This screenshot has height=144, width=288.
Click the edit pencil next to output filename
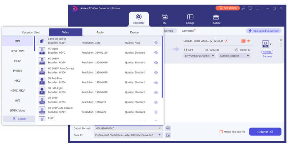pyautogui.click(x=226, y=41)
